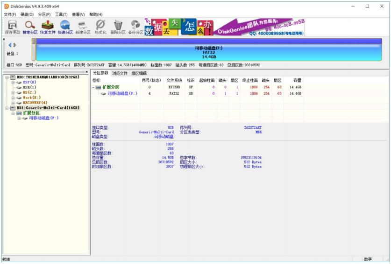Open the 分区(P) menu
This screenshot has width=391, height=264.
[x=44, y=14]
